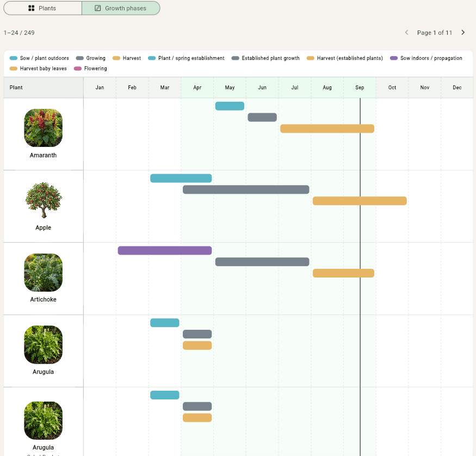Click Apple's blue spring establishment bar

pos(181,178)
